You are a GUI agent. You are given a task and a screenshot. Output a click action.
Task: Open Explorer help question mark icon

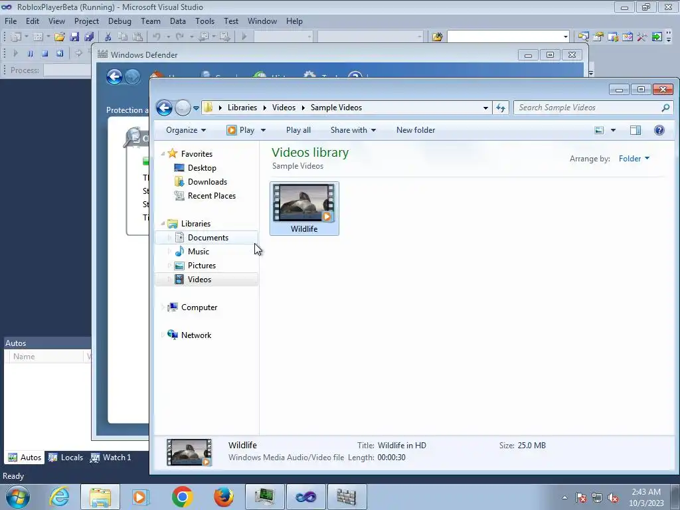(659, 130)
